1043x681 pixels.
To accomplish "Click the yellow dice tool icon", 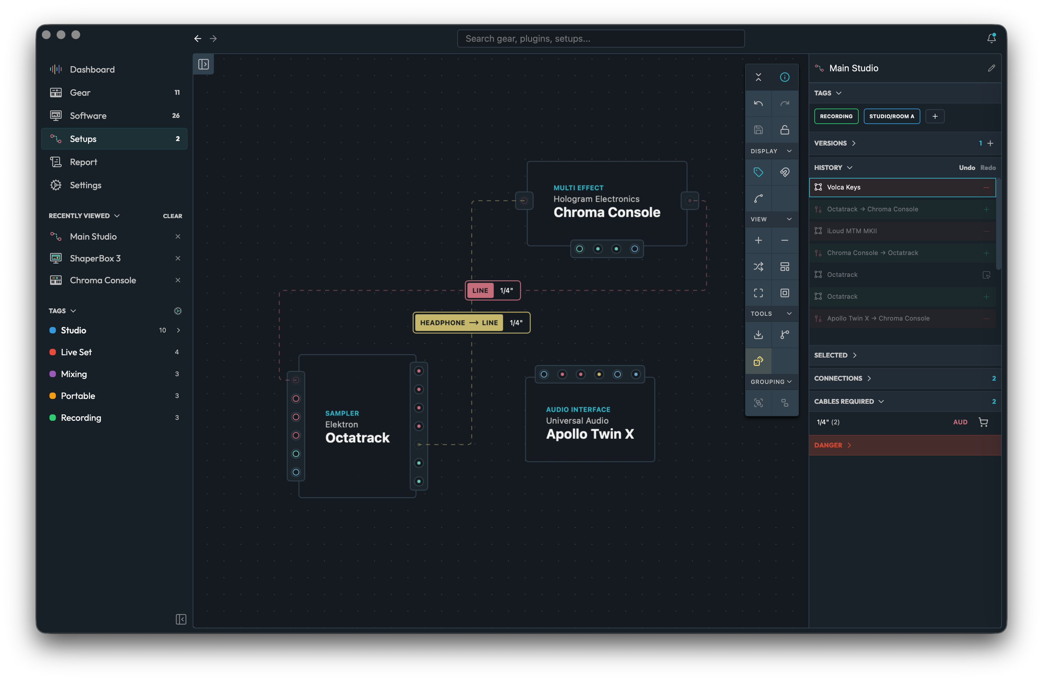I will 758,361.
